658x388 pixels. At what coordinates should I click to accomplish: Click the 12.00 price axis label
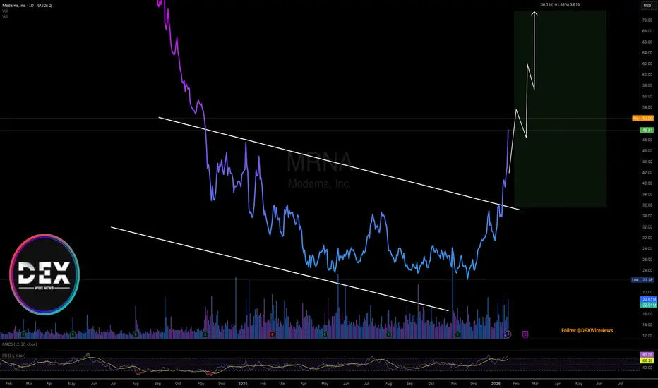coord(647,336)
